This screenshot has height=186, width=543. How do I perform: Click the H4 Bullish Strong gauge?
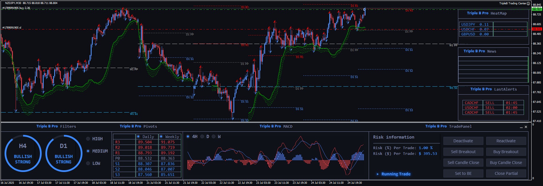coord(23,153)
